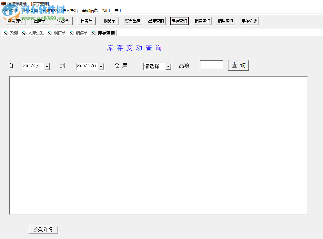This screenshot has width=323, height=239.
Task: Click the 库存分析 toolbar button
Action: [x=249, y=21]
